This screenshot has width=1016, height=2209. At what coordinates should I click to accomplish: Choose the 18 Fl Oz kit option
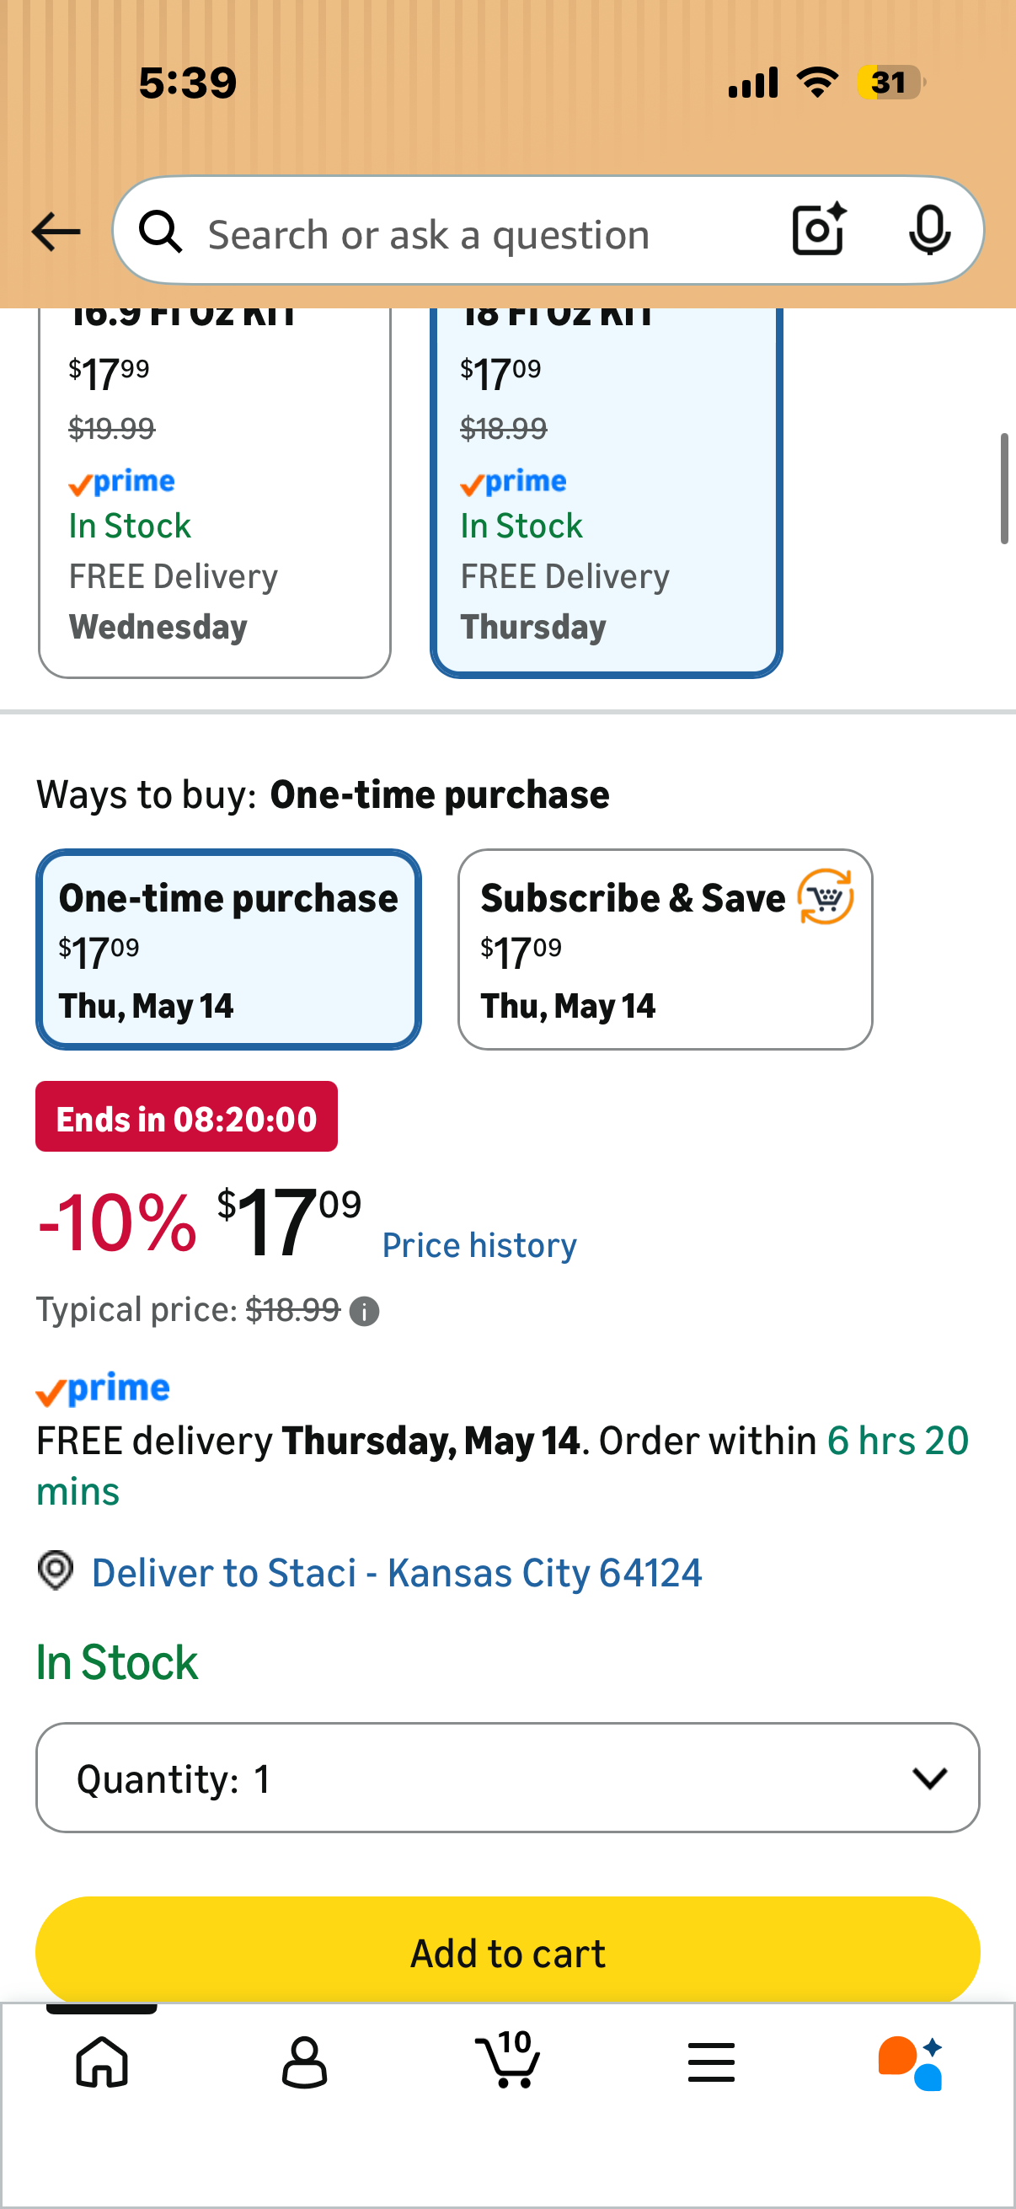coord(607,493)
